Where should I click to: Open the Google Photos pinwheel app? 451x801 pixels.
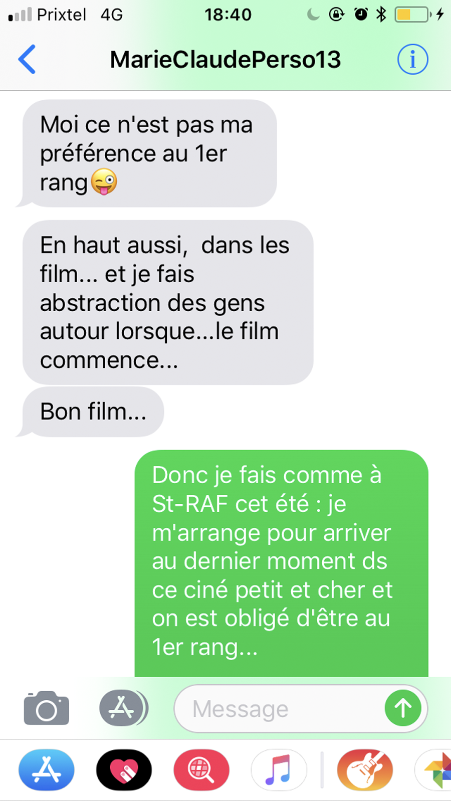click(x=434, y=769)
